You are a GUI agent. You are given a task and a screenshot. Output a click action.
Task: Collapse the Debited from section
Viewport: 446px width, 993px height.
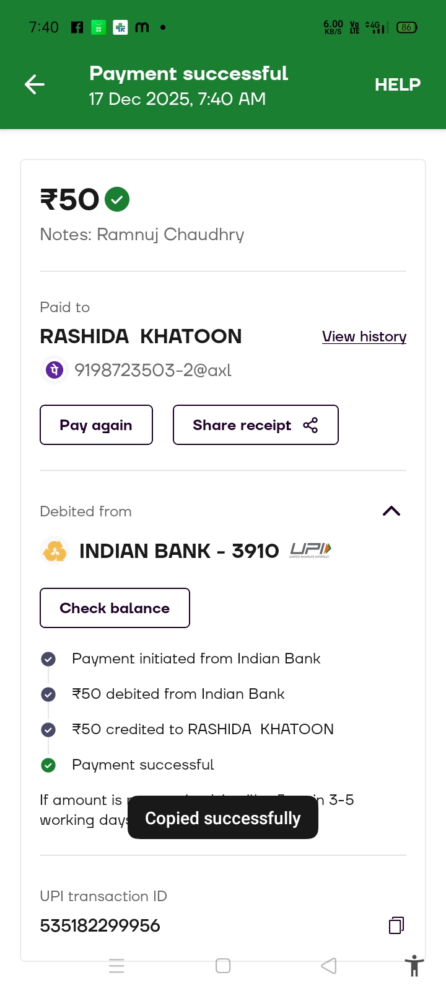[391, 511]
